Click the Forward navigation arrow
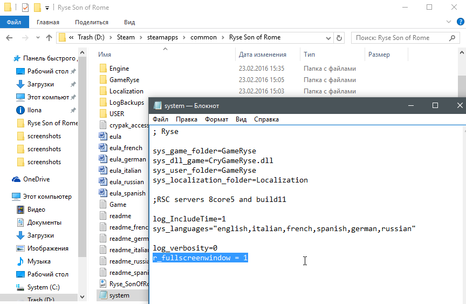The image size is (466, 304). pyautogui.click(x=25, y=38)
